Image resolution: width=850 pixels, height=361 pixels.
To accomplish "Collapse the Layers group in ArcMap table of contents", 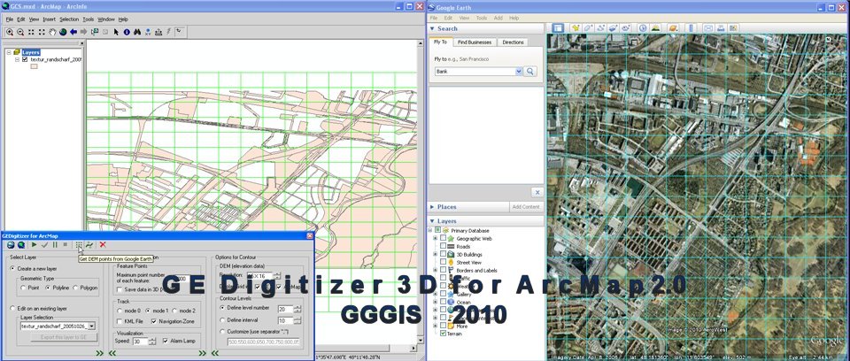I will [9, 52].
